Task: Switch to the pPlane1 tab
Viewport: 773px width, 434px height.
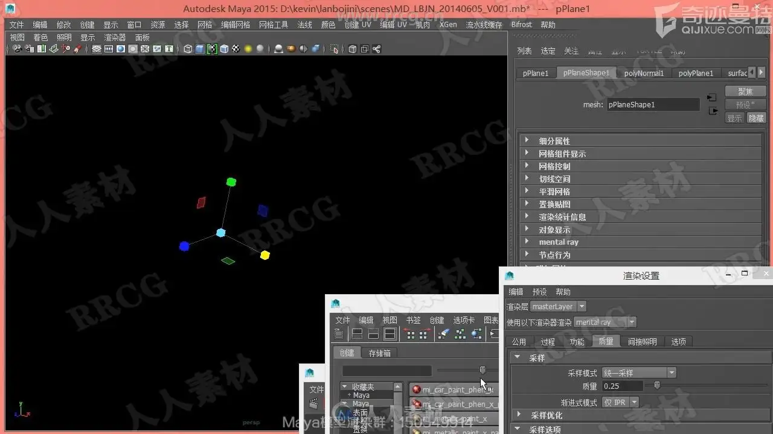Action: point(536,73)
